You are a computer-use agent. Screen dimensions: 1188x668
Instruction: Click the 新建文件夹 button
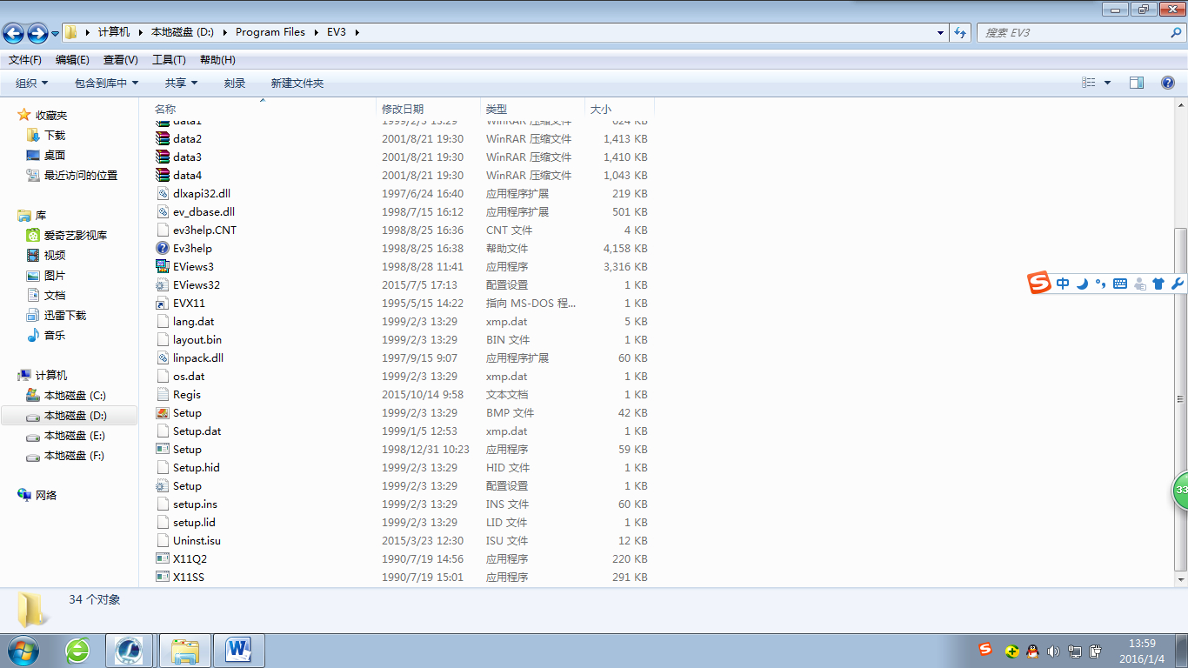click(x=297, y=83)
